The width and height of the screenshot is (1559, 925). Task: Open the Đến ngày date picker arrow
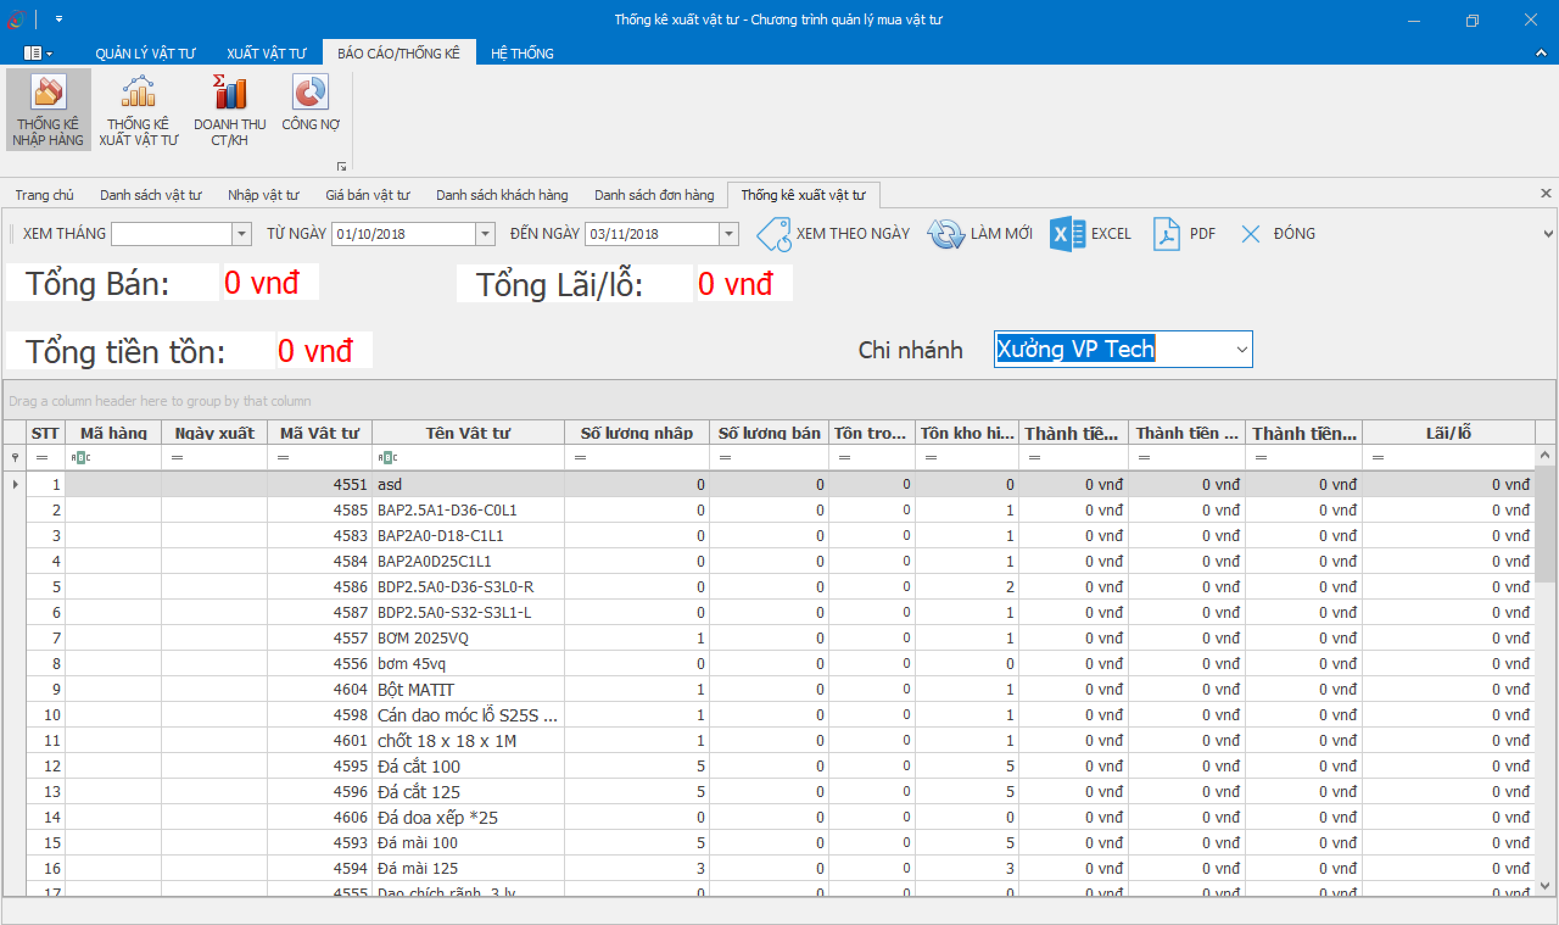(728, 235)
